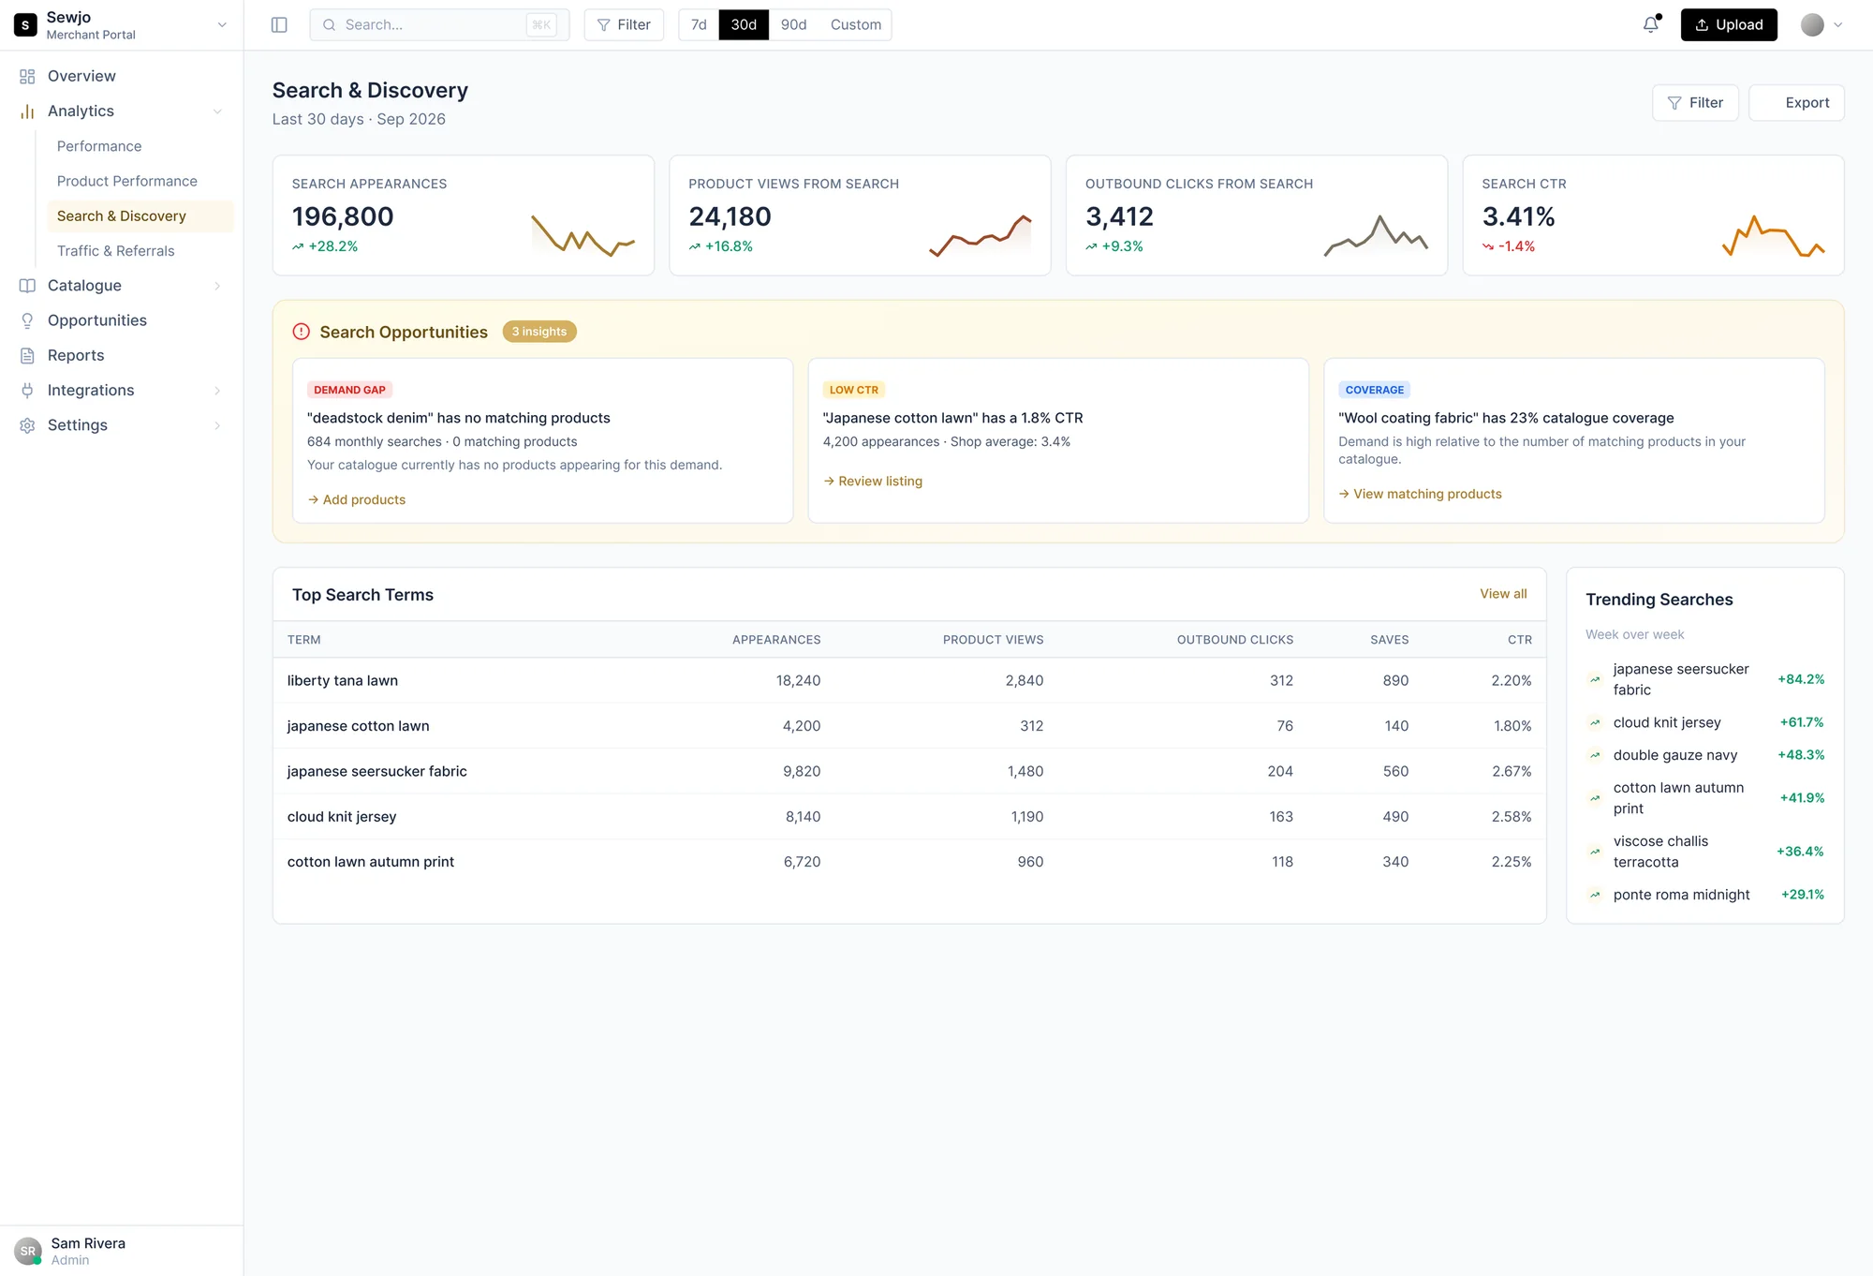Click the Opportunities lightbulb icon

coord(27,320)
